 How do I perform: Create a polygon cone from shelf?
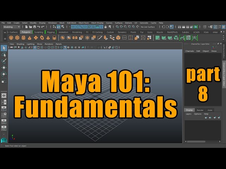pos(30,38)
